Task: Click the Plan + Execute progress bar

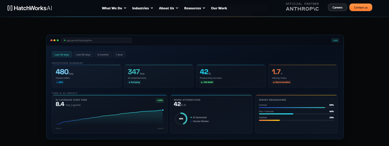Action: point(296,114)
